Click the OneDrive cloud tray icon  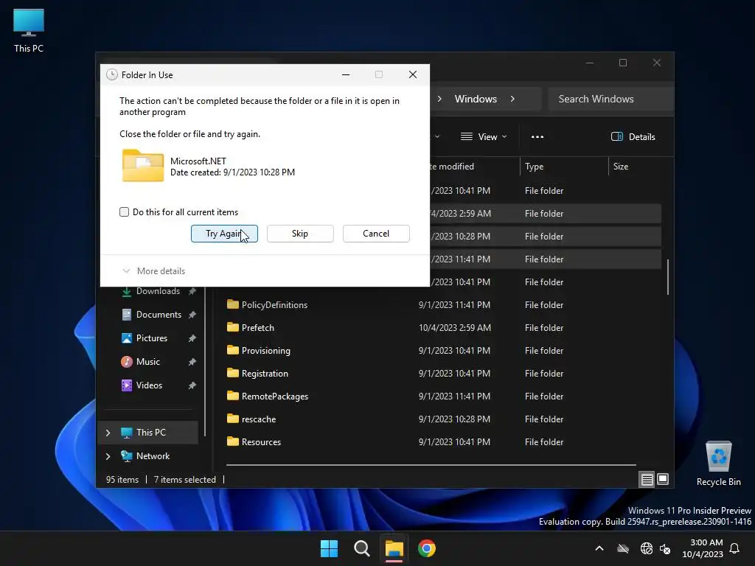tap(623, 548)
